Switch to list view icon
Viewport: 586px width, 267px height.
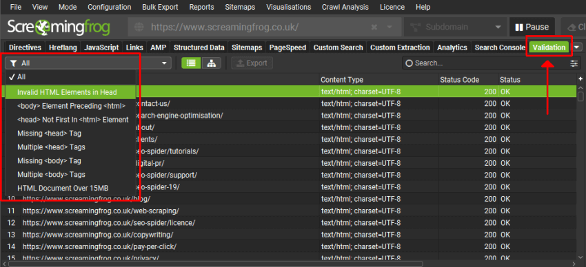tap(191, 63)
